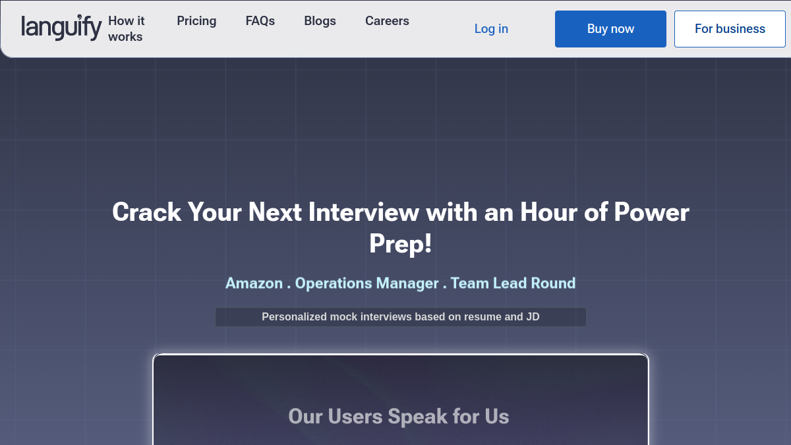This screenshot has height=445, width=791.
Task: Click the 'Our Users Speak for Us' heading
Action: [399, 417]
